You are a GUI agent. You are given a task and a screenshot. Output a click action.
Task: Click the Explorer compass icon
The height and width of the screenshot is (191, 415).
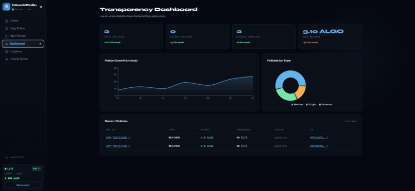pos(7,51)
